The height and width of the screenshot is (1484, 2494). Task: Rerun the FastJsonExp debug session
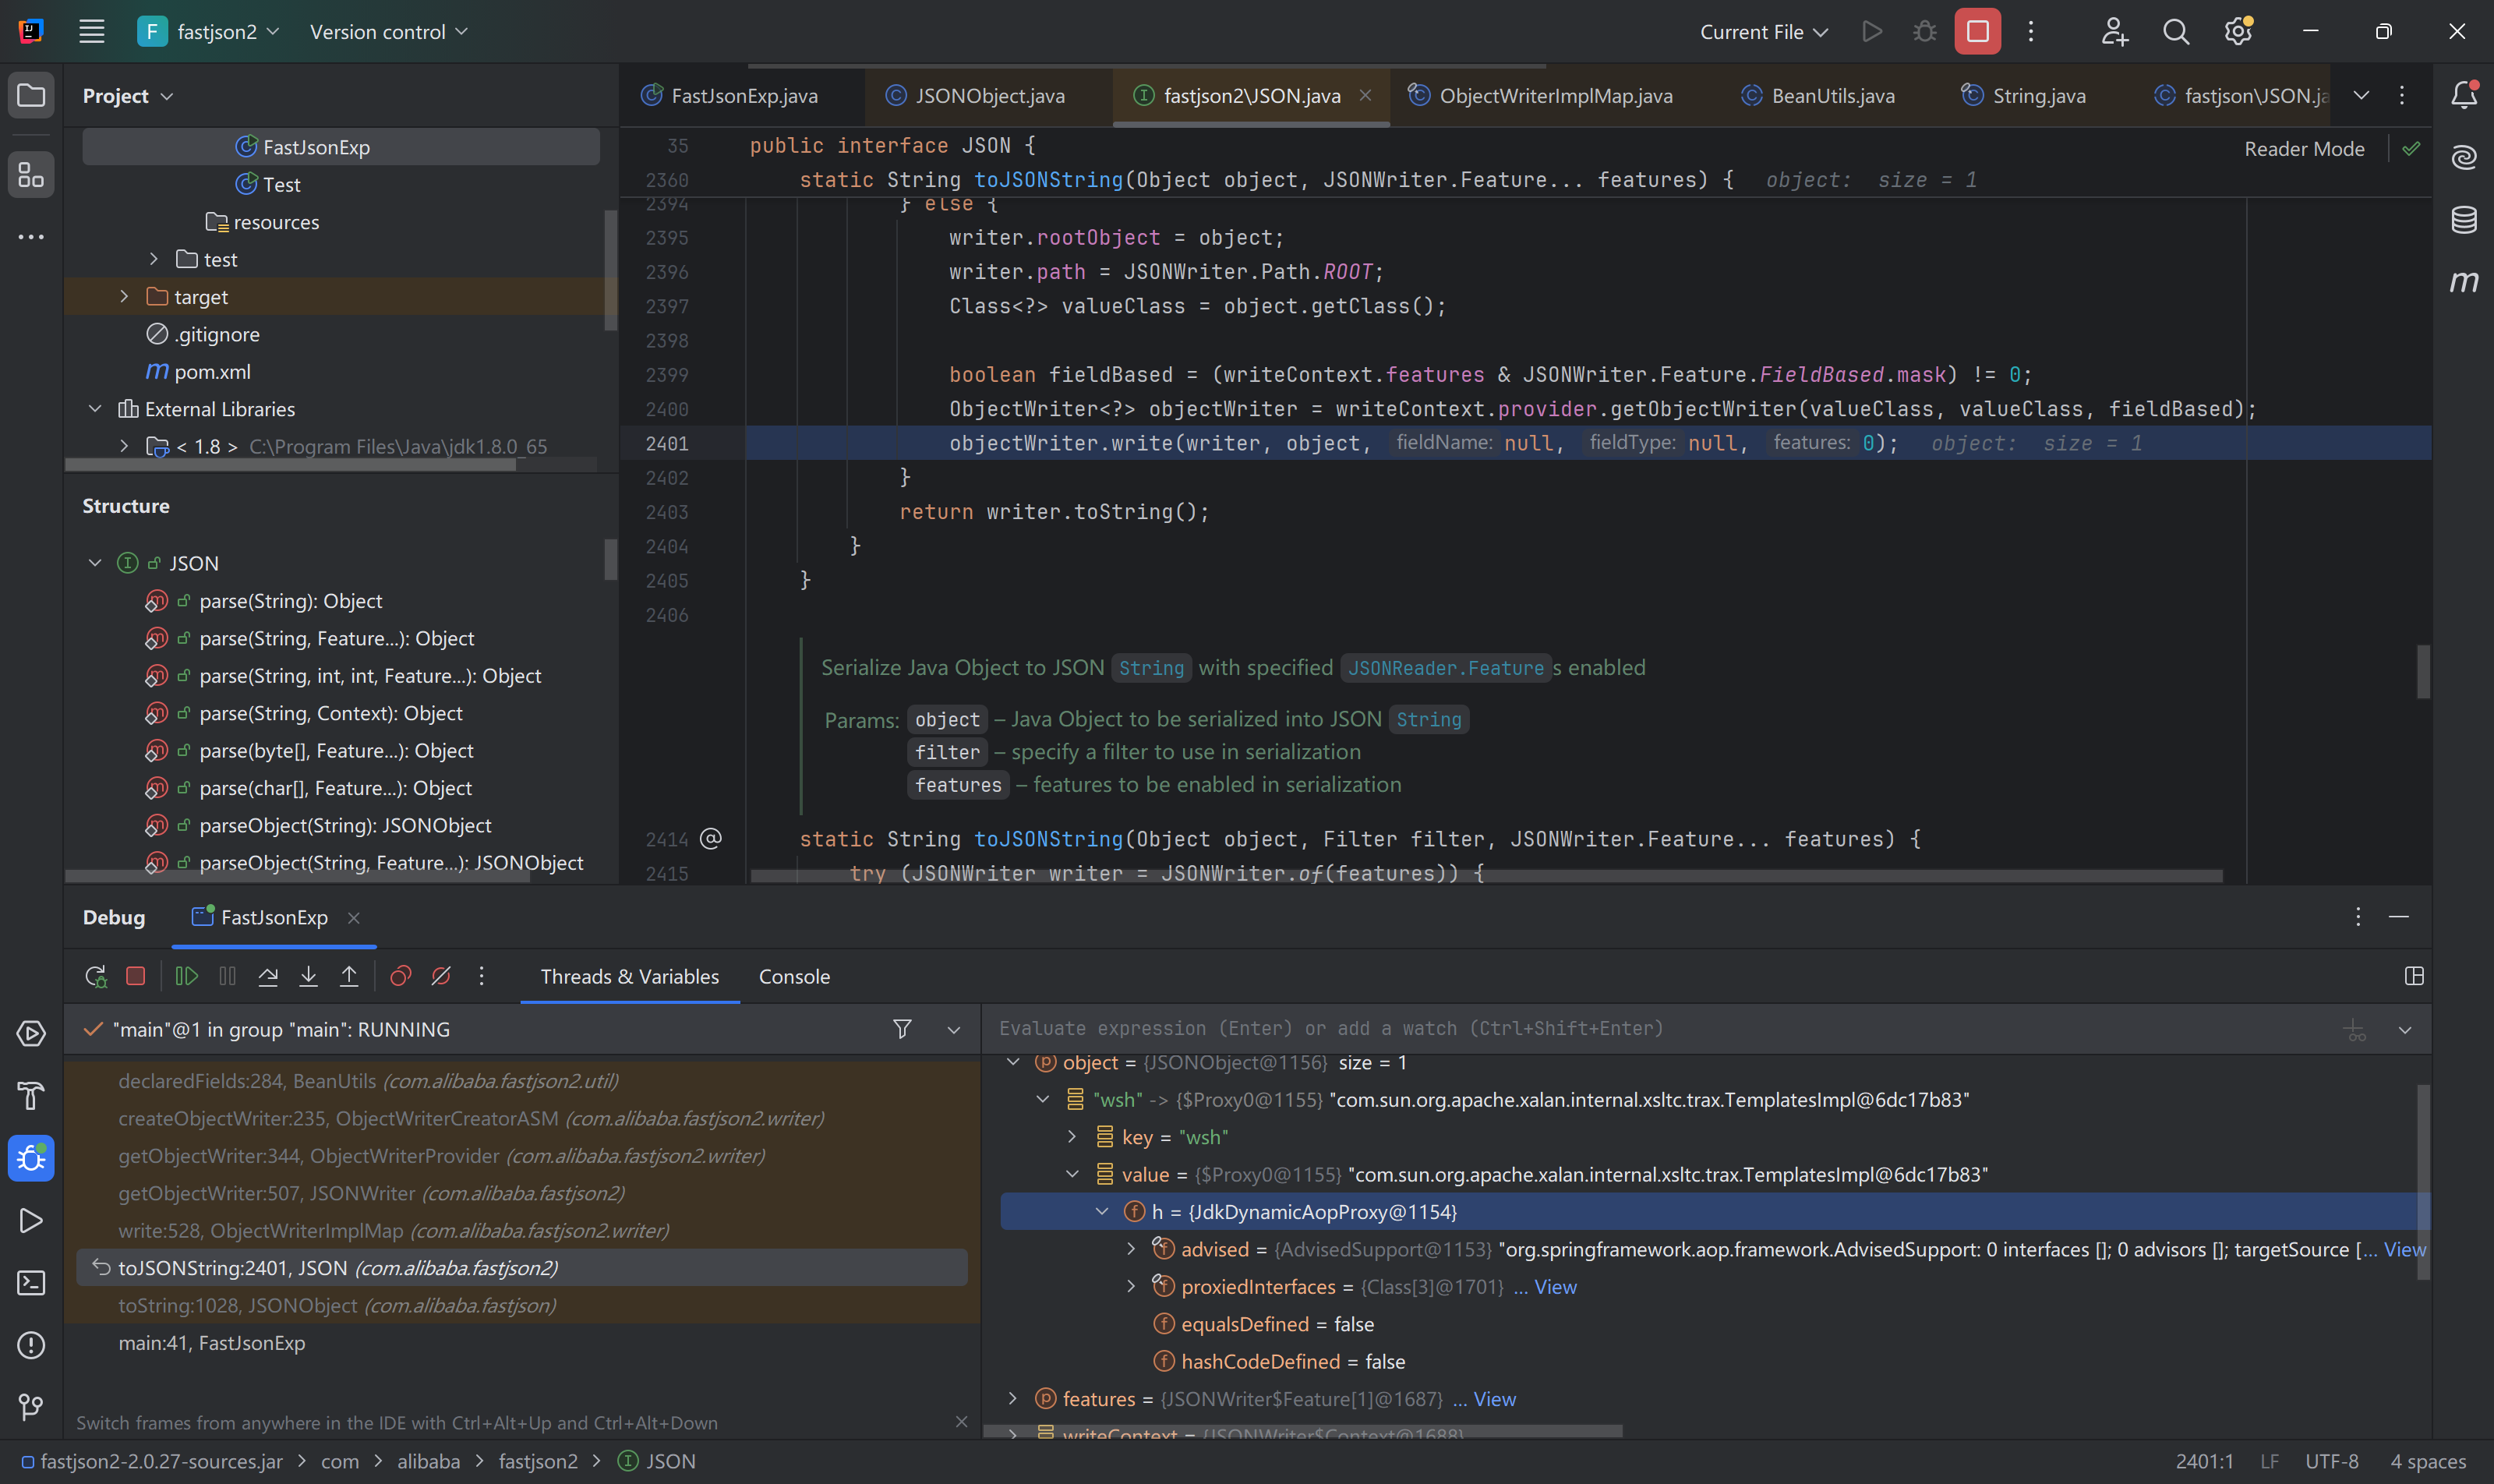(96, 976)
